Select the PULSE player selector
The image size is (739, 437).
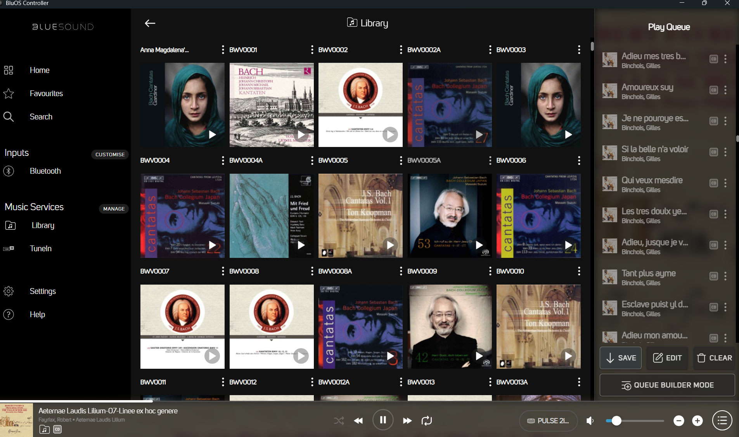click(x=548, y=421)
